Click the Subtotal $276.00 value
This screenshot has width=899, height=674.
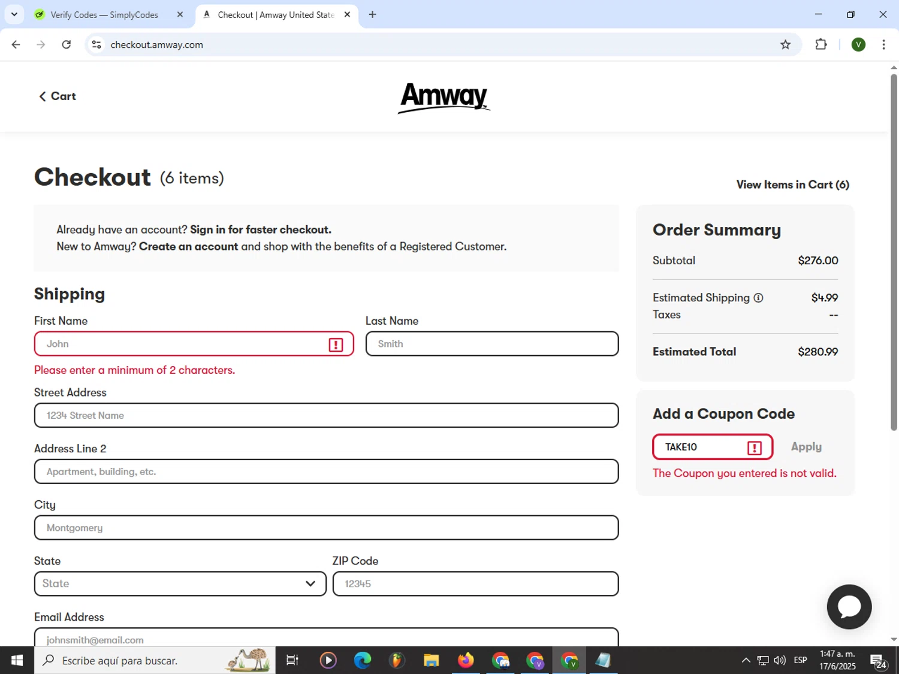point(817,261)
